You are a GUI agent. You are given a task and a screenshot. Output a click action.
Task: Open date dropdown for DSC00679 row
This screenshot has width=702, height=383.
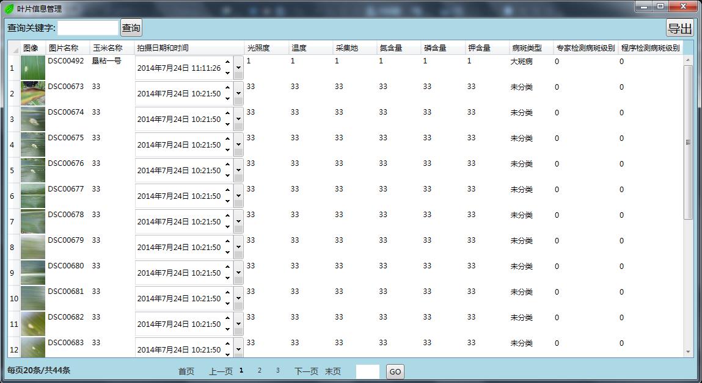point(238,247)
